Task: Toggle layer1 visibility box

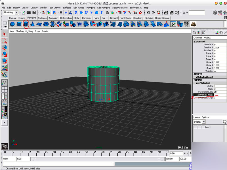Action: coord(195,127)
